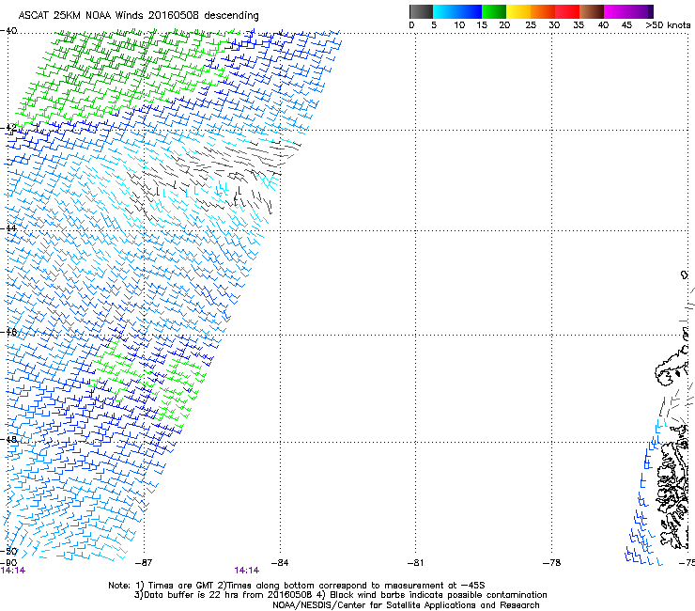The width and height of the screenshot is (695, 611).
Task: Click the legend value "25" under the color bar
Action: pyautogui.click(x=531, y=25)
